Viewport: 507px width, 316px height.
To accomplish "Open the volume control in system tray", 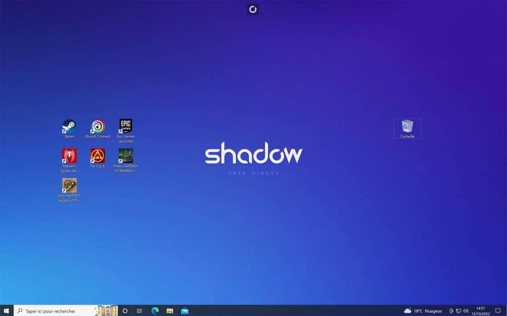I will point(466,311).
